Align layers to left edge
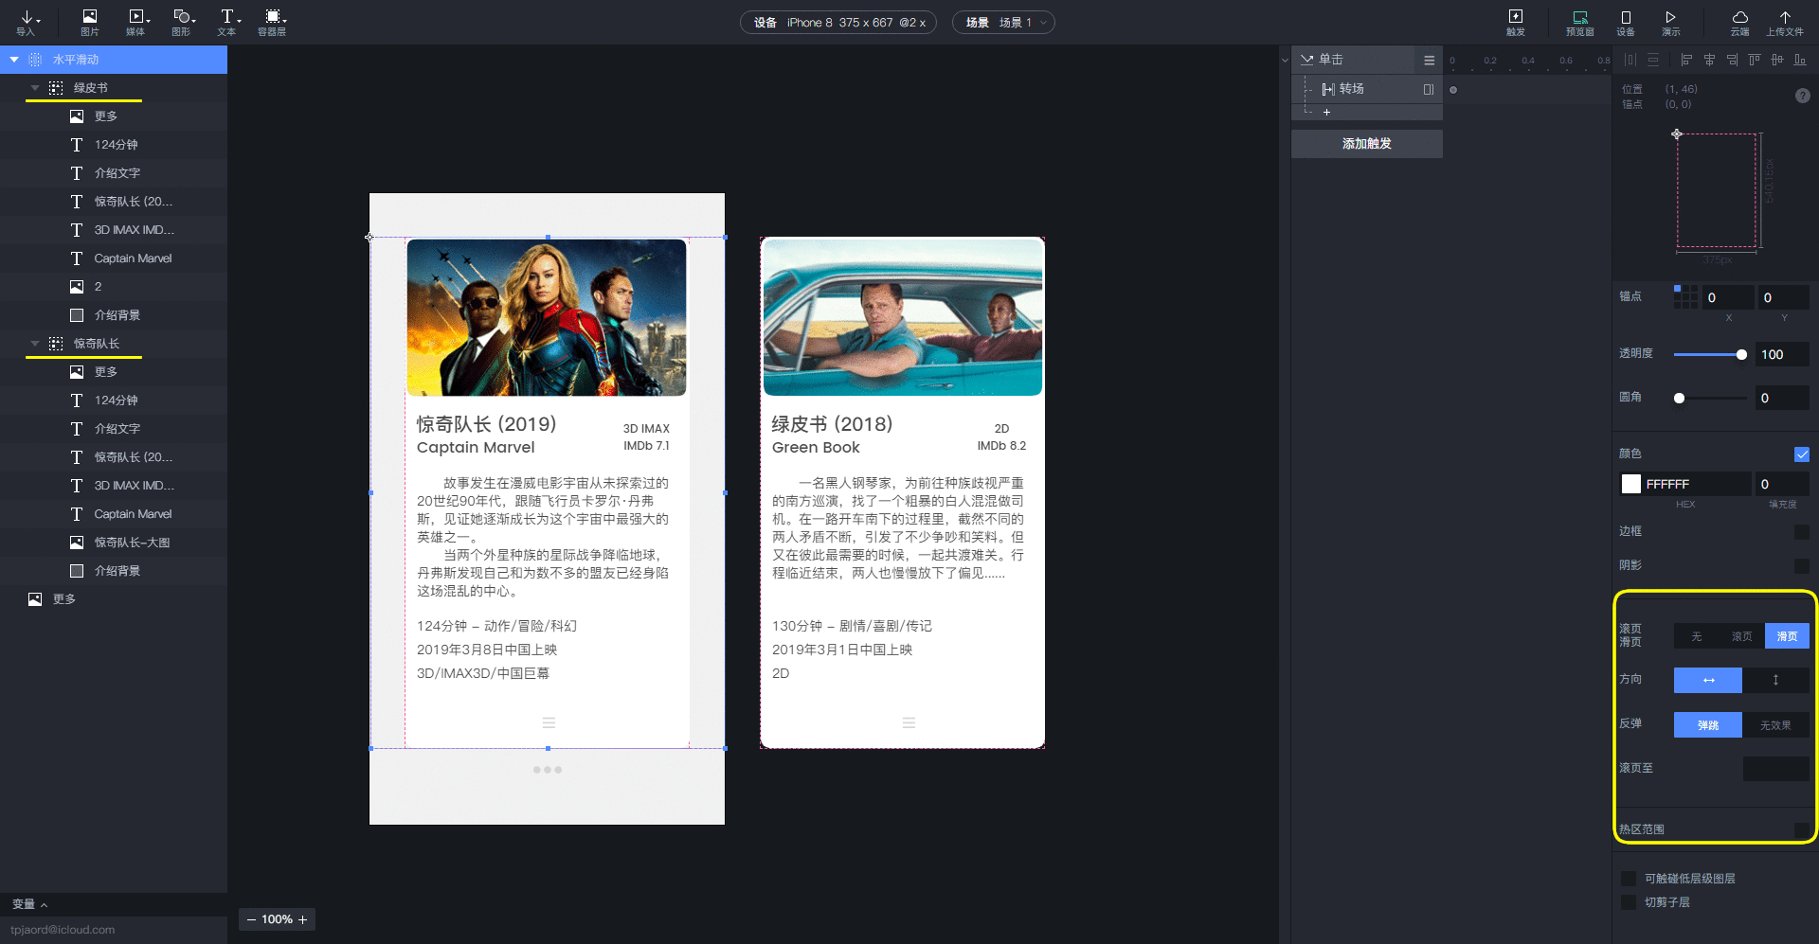 (x=1686, y=60)
